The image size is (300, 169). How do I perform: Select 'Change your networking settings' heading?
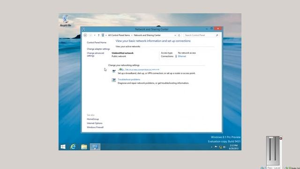coord(124,65)
